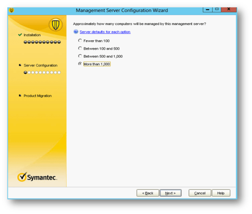Click the Server Configuration bullet marker
The height and width of the screenshot is (214, 252).
(20, 65)
